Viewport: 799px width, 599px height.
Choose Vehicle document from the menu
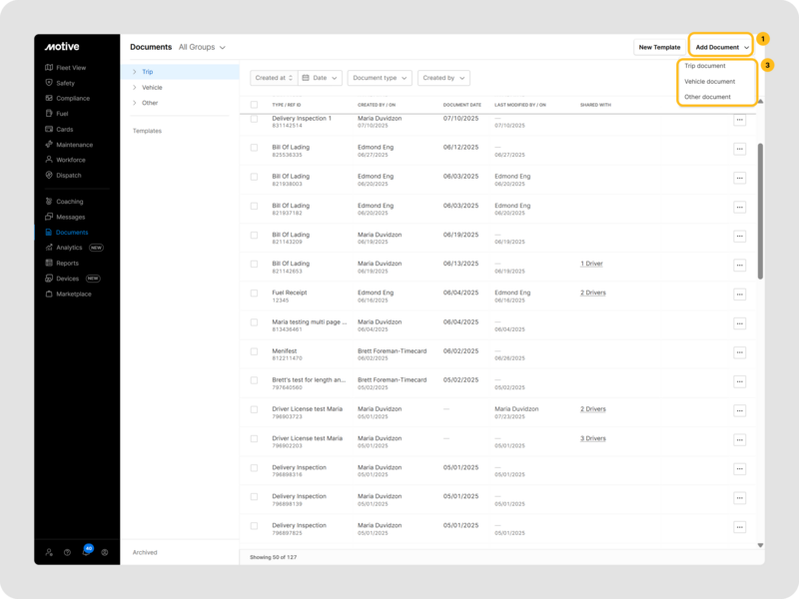coord(709,82)
